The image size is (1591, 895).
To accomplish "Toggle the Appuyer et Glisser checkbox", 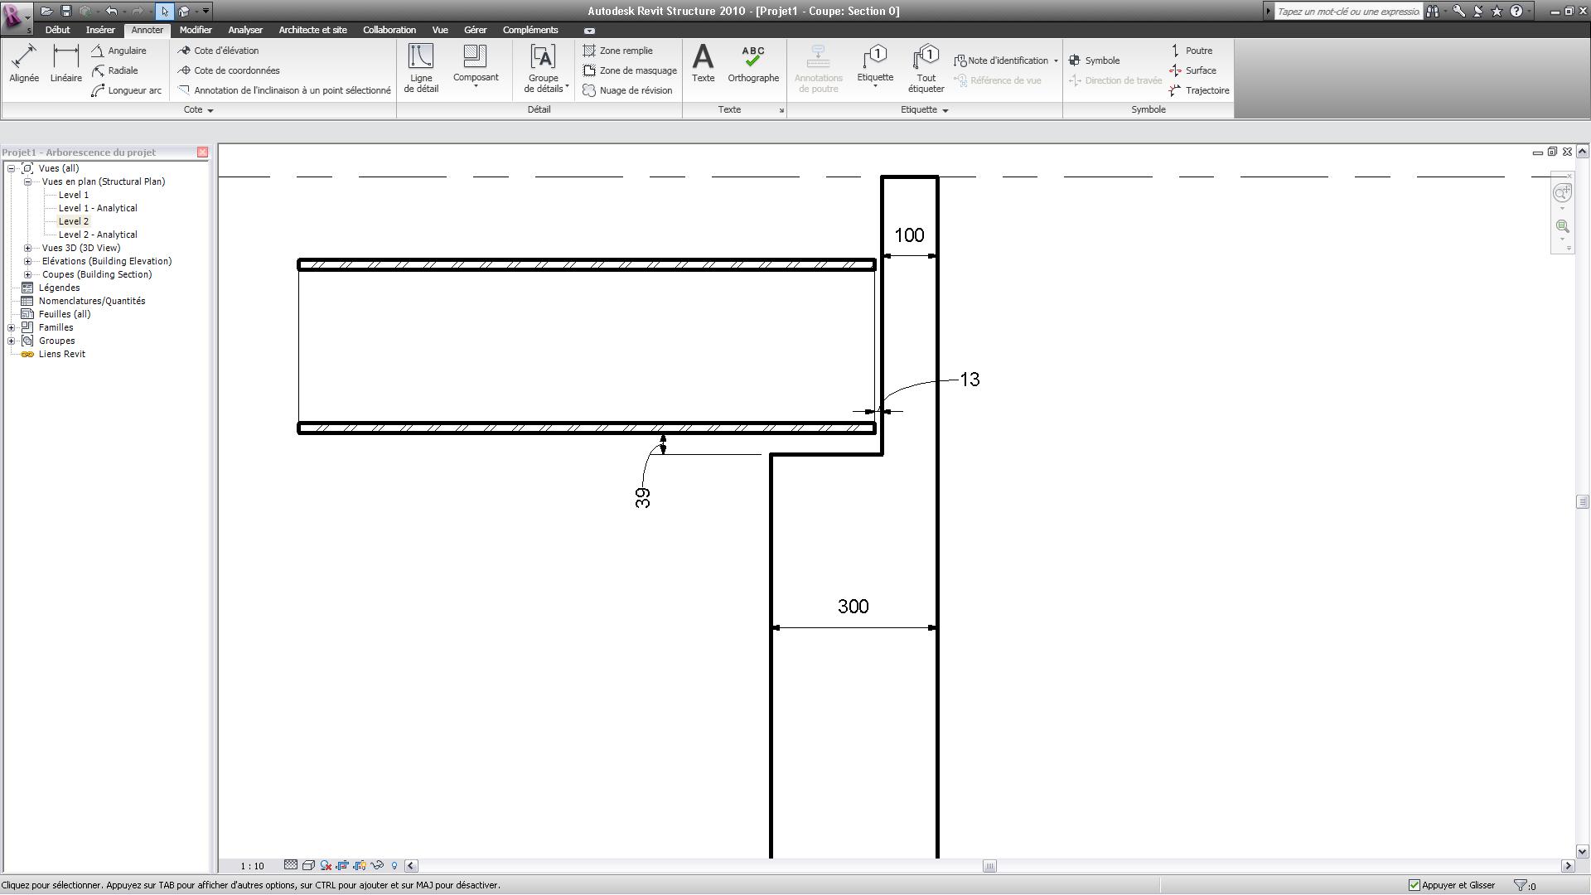I will (x=1414, y=886).
